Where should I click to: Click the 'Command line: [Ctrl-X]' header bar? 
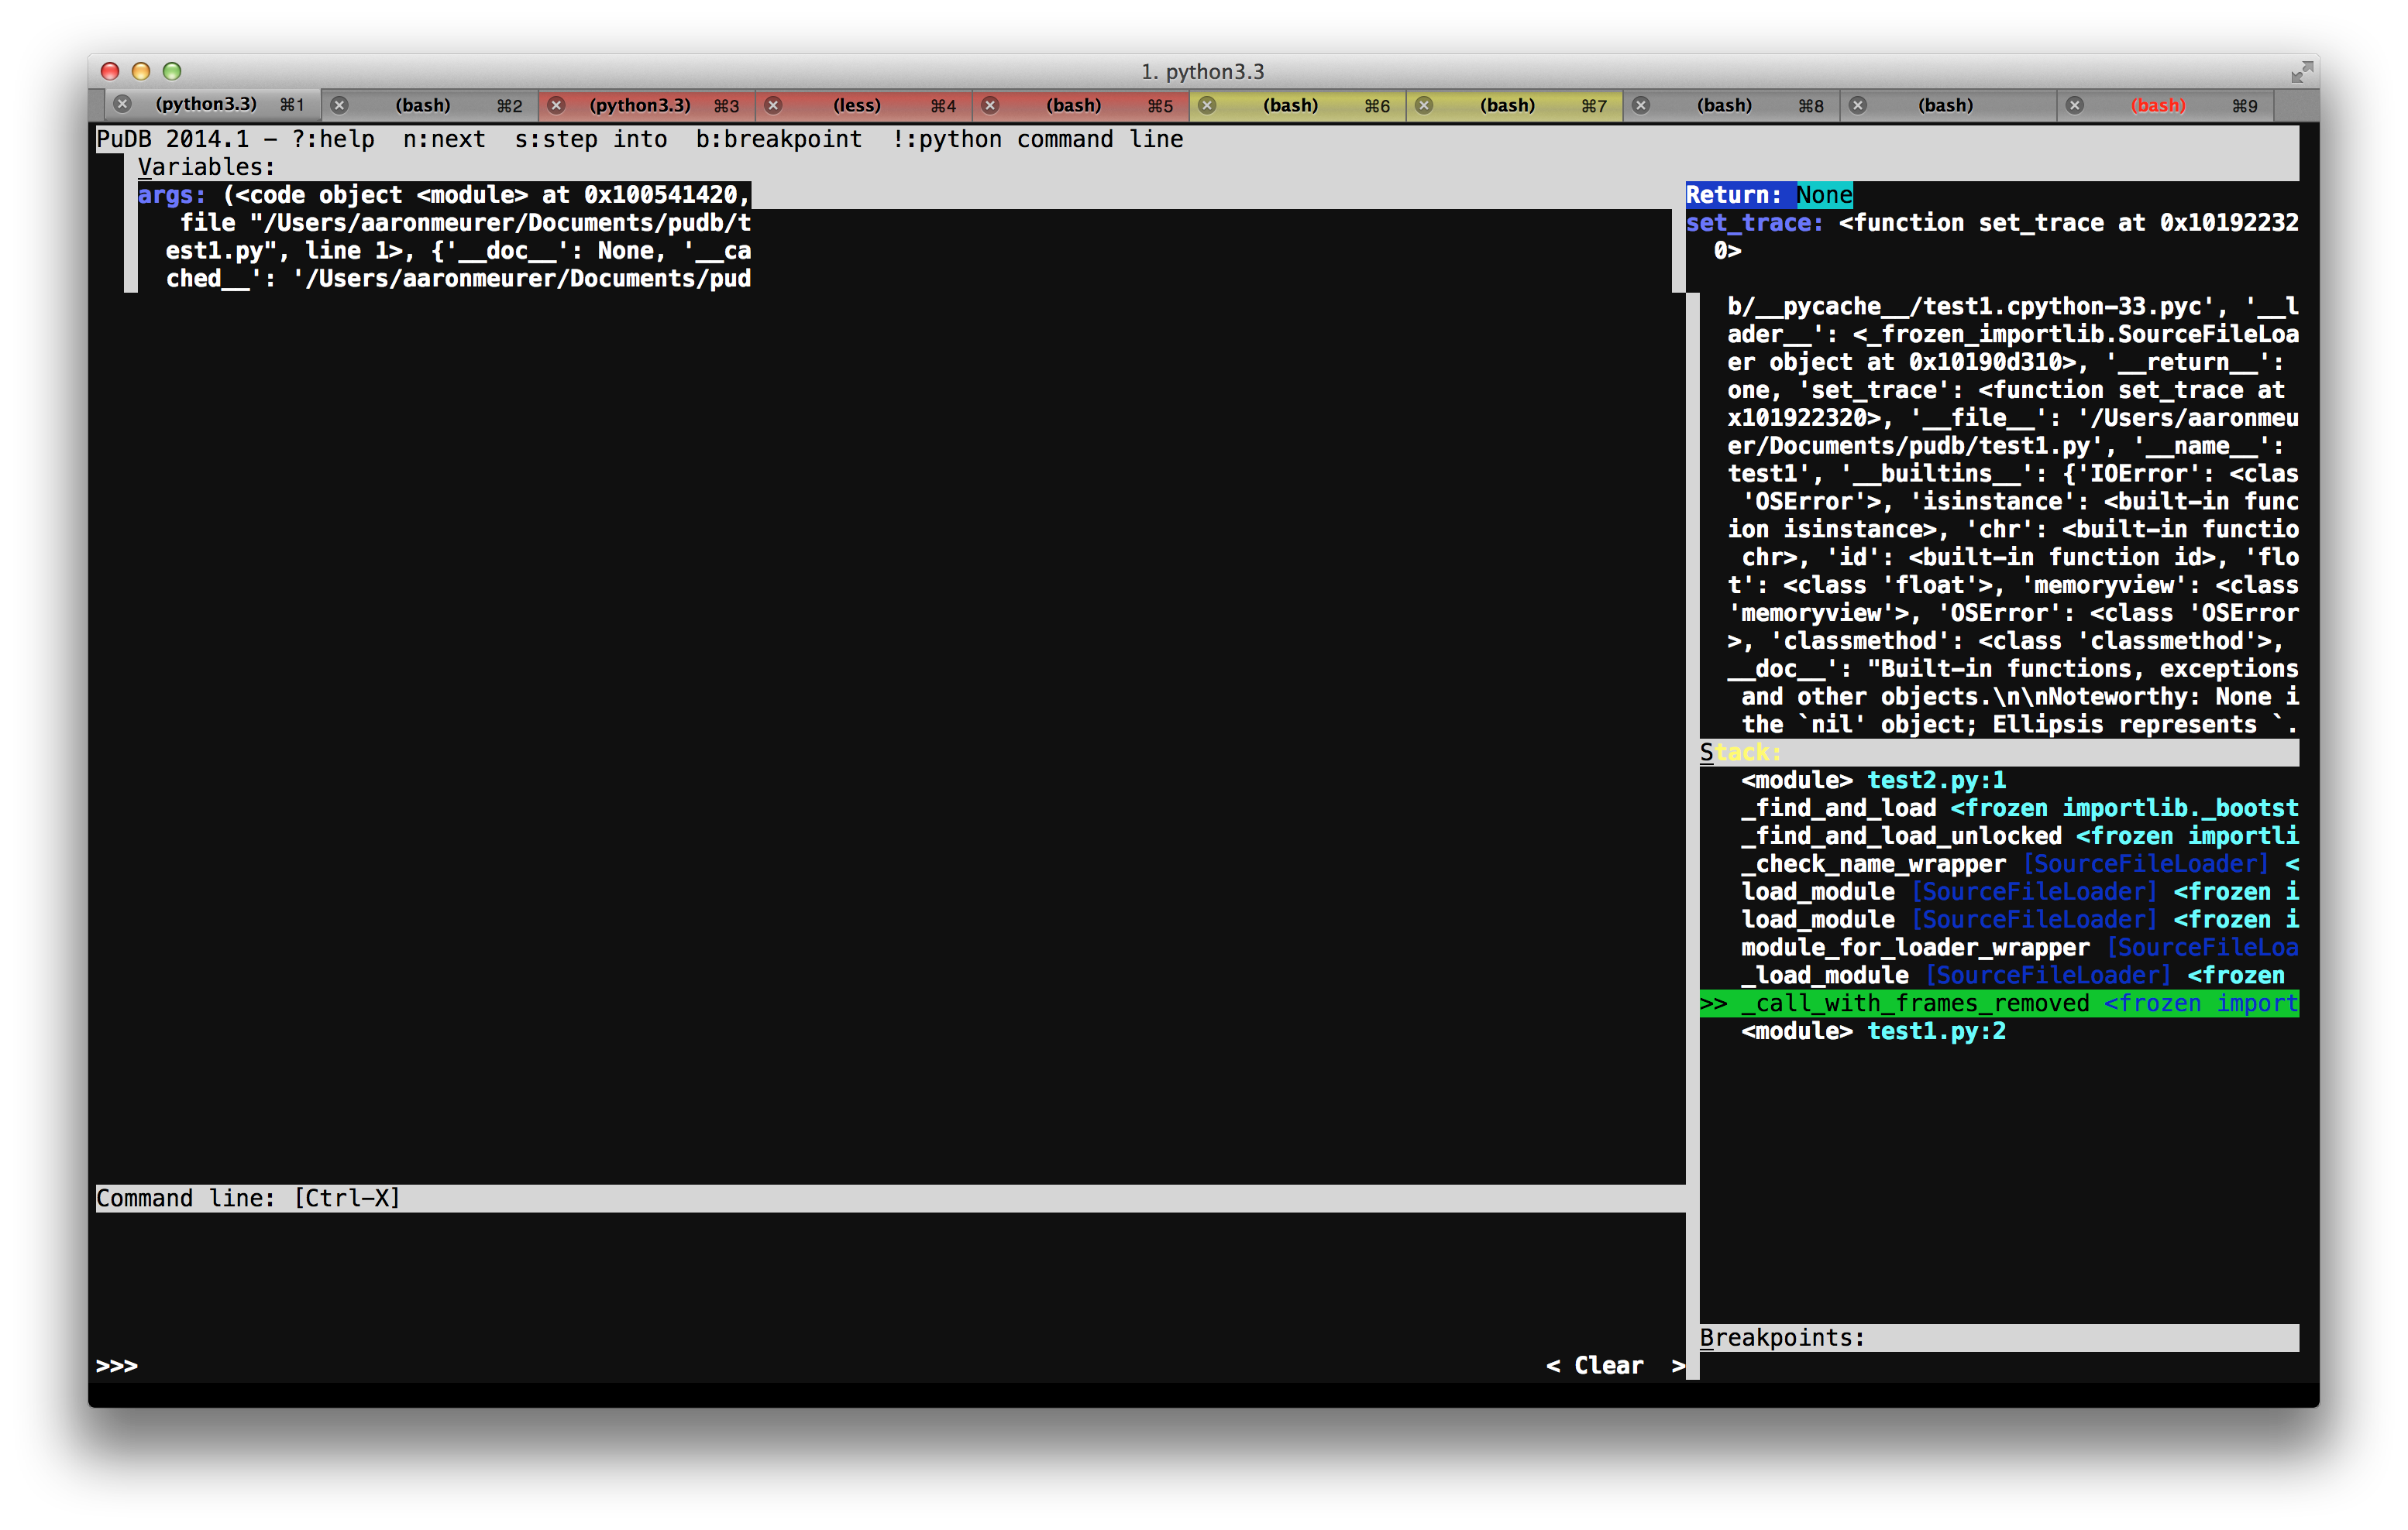point(890,1199)
